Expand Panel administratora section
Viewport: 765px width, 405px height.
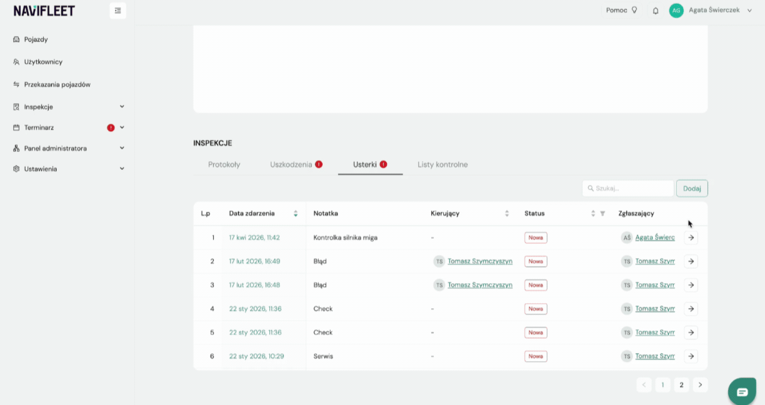click(69, 148)
